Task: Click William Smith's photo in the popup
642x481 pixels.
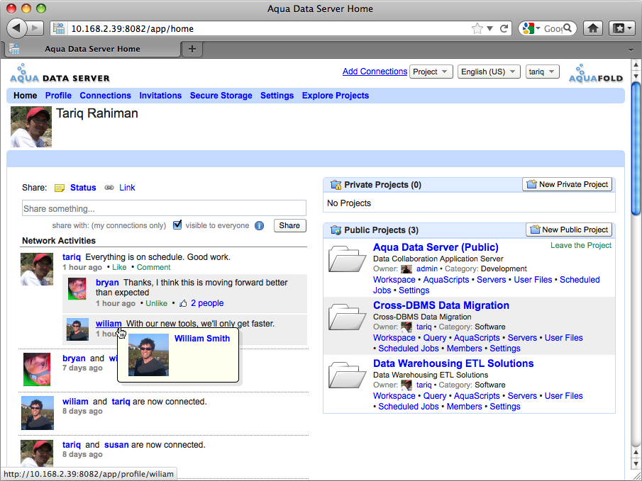Action: (148, 355)
